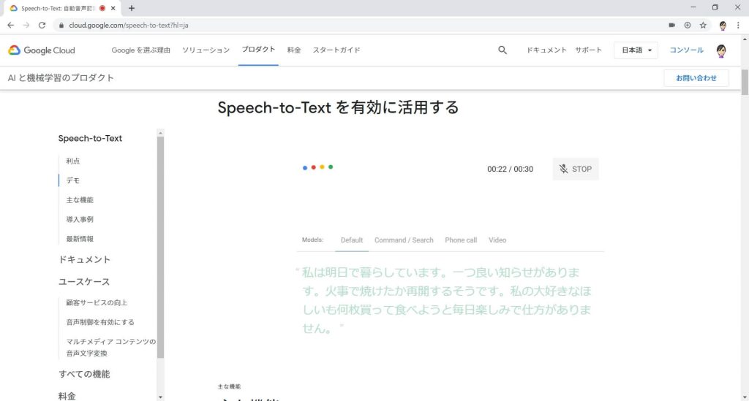The height and width of the screenshot is (401, 749).
Task: Go to 導入事例 in the sidebar
Action: coord(80,220)
